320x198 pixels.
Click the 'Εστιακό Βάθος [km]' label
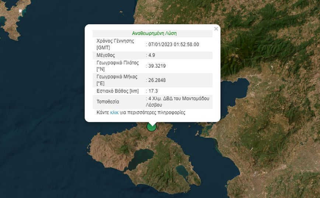pyautogui.click(x=116, y=91)
